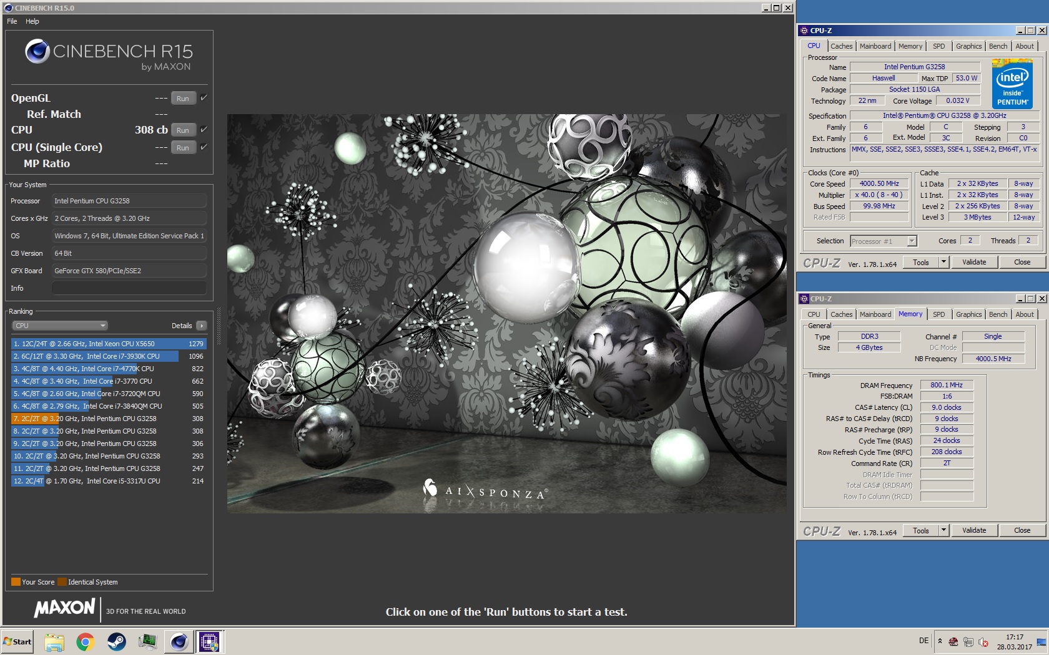Screen dimensions: 1049x655
Task: Select ranking entry Core i7-3930K
Action: tap(109, 356)
